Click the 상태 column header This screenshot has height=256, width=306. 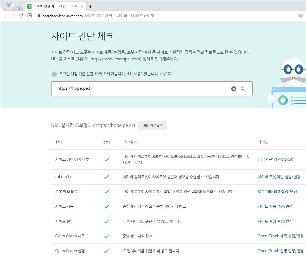pos(107,142)
